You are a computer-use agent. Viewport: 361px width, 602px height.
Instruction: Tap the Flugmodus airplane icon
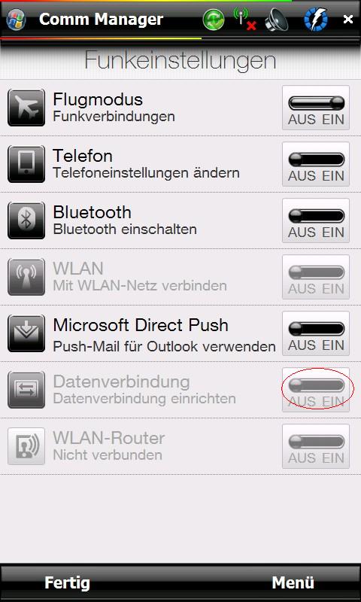pos(26,108)
